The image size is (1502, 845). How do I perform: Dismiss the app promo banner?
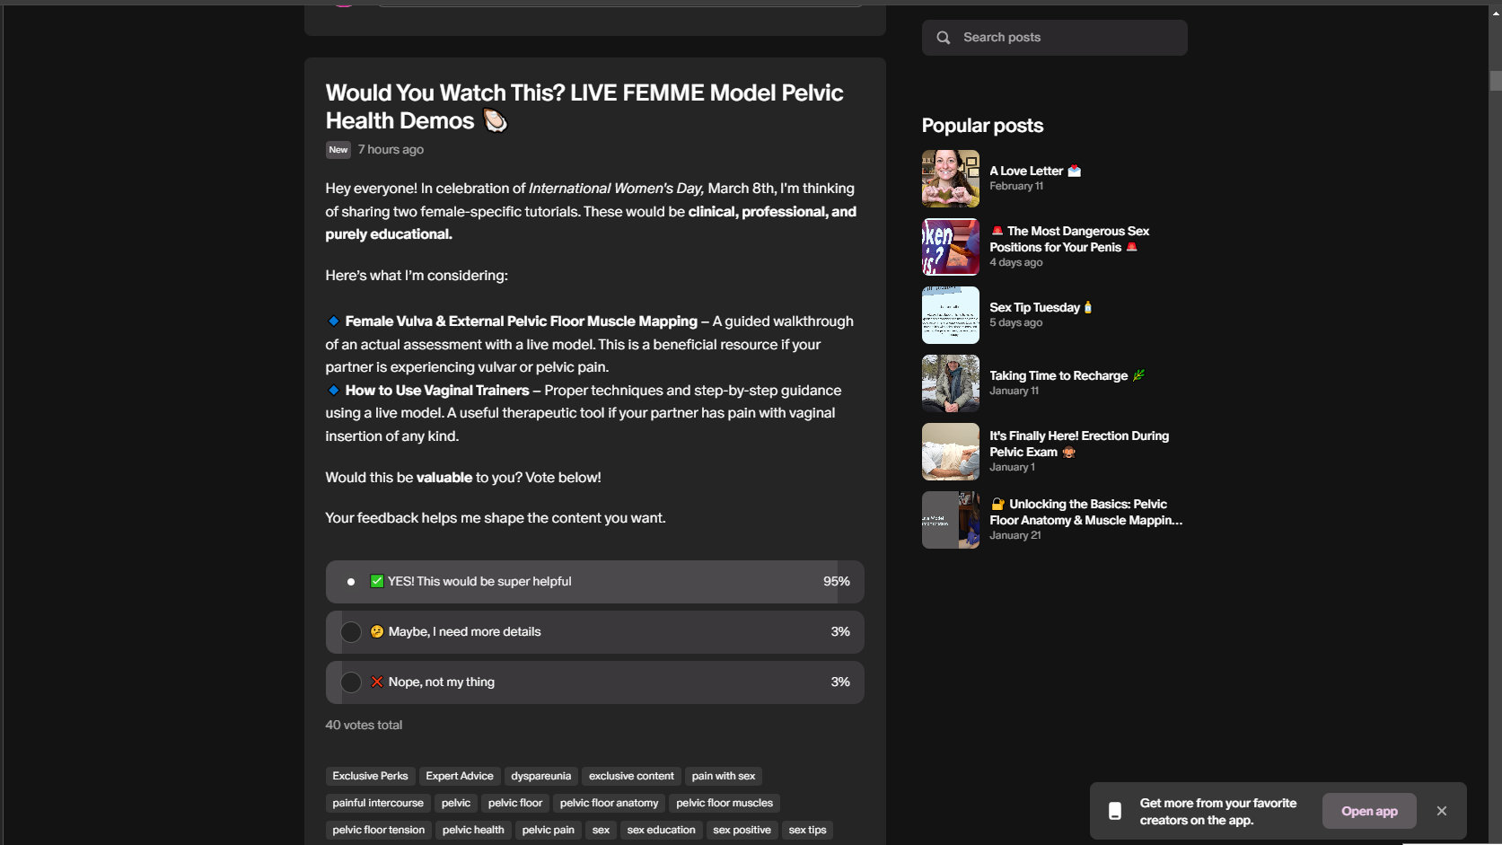click(x=1441, y=811)
